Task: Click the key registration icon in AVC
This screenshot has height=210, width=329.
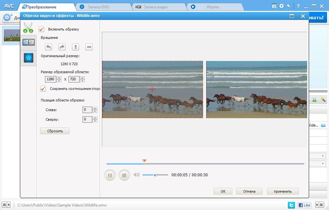Action: [289, 6]
